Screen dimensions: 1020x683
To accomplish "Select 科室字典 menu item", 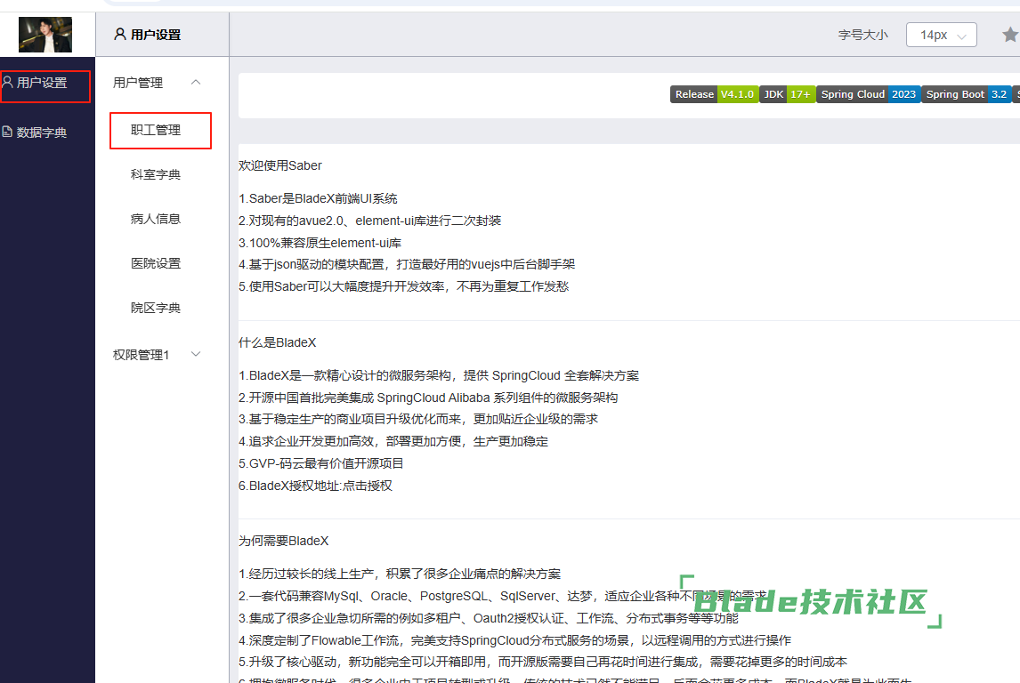I will click(156, 175).
